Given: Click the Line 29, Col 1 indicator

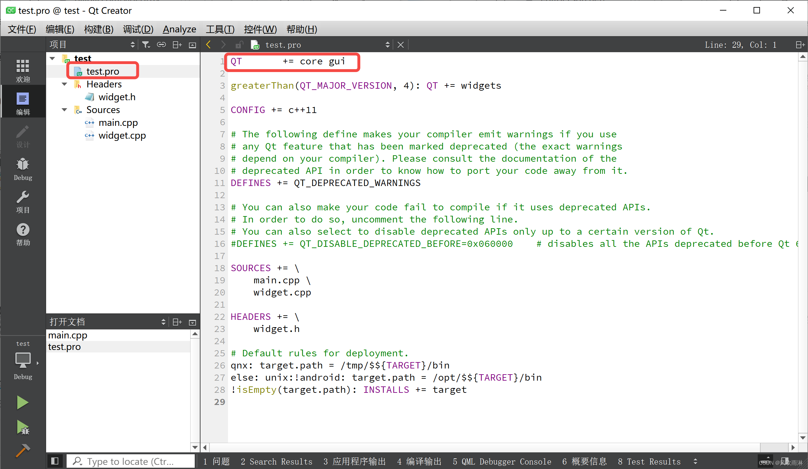Looking at the screenshot, I should click(x=740, y=45).
